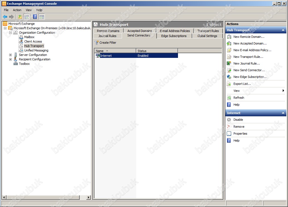Sort by the Status column header

tap(157, 51)
